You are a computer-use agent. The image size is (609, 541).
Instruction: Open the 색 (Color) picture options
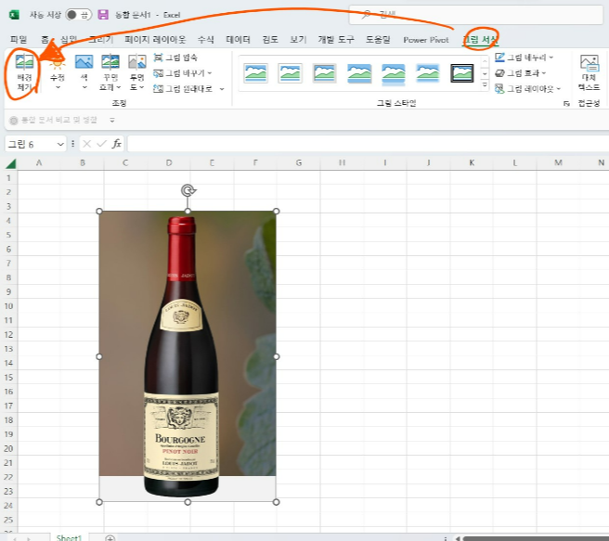click(84, 72)
